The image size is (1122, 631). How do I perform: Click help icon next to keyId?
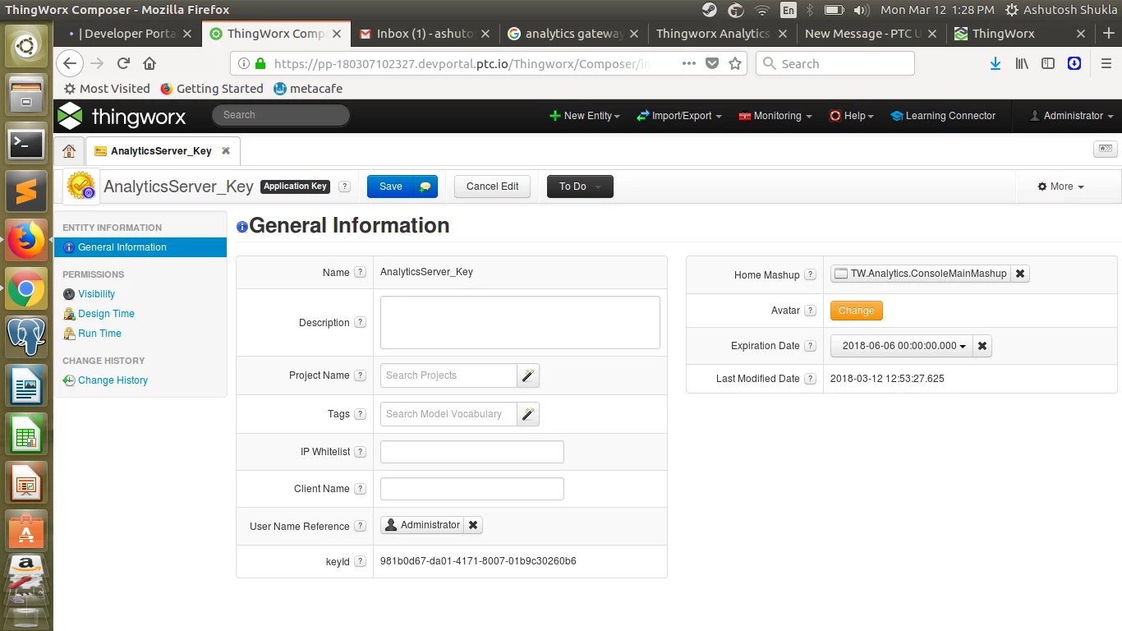[360, 562]
